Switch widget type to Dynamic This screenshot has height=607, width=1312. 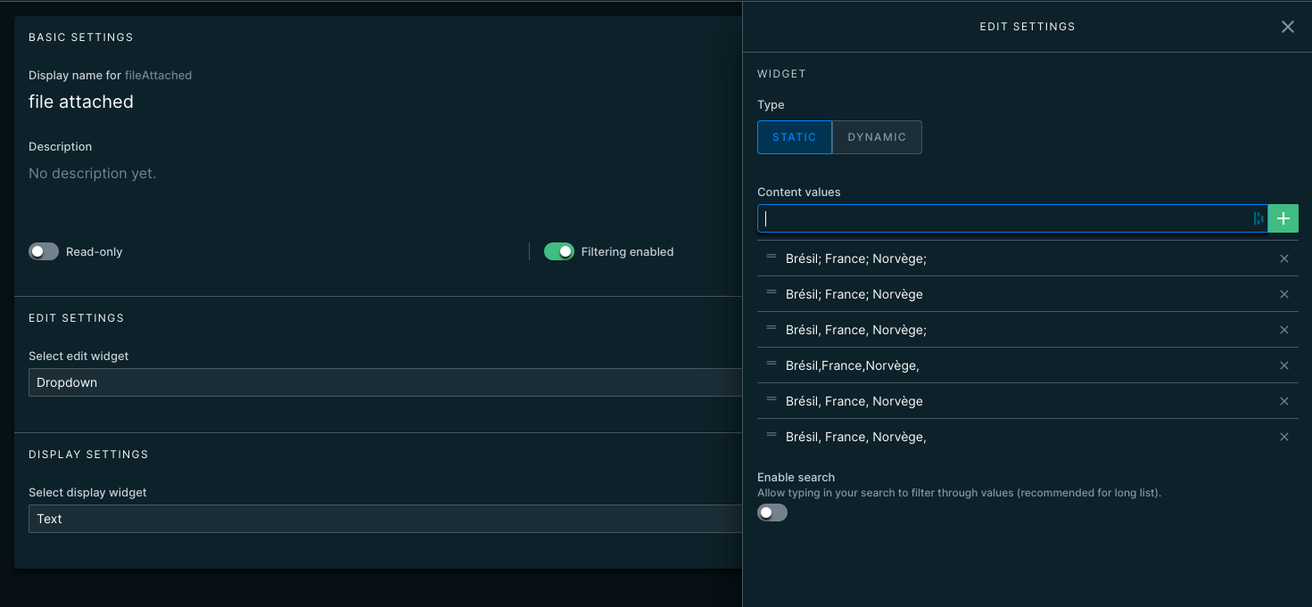pos(877,137)
